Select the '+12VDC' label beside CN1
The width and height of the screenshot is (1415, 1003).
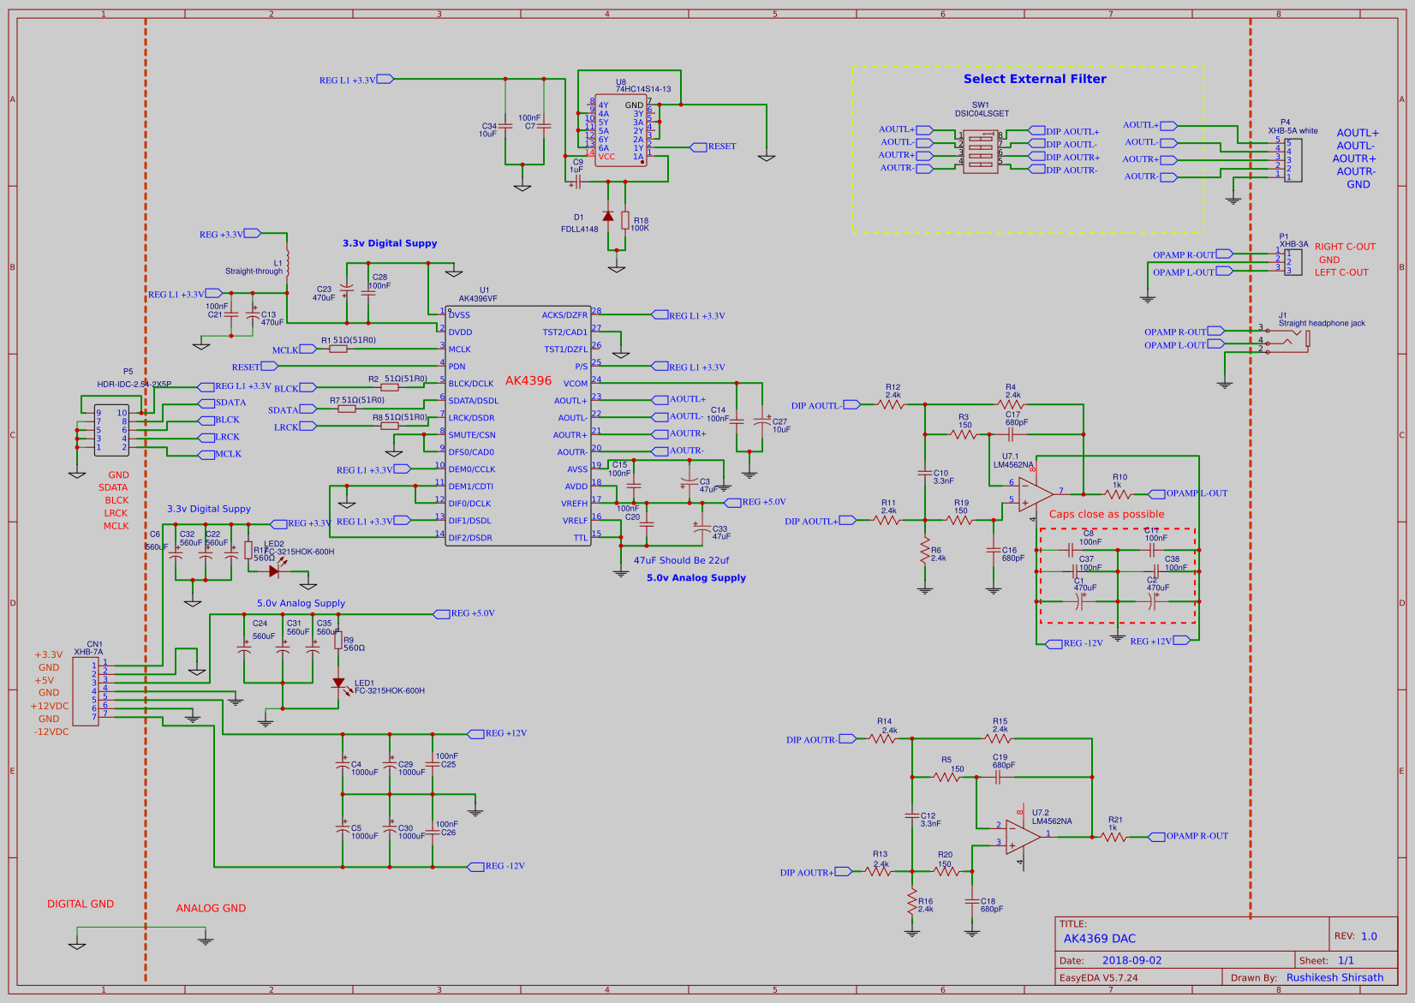coord(50,707)
